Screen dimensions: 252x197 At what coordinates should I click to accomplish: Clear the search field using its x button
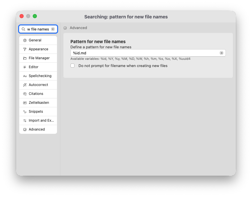(53, 29)
